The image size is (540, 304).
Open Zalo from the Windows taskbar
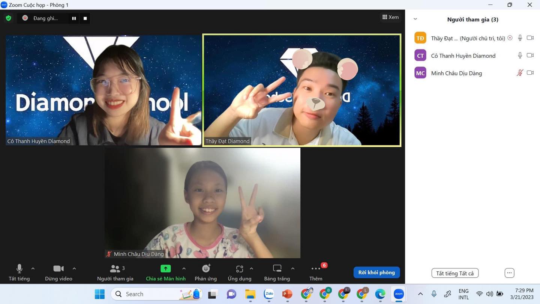click(x=268, y=294)
